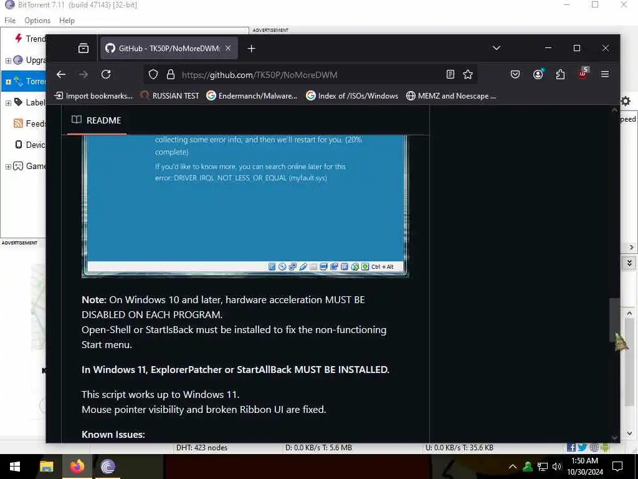Click the BSOD screenshot image in README
This screenshot has width=638, height=479.
coord(245,206)
